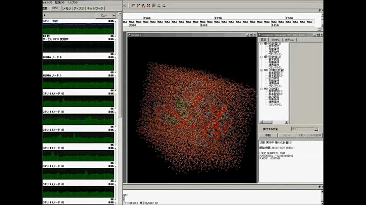This screenshot has width=366, height=205.
Task: Select コマンドライン under MD (本計算)
Action: click(275, 105)
